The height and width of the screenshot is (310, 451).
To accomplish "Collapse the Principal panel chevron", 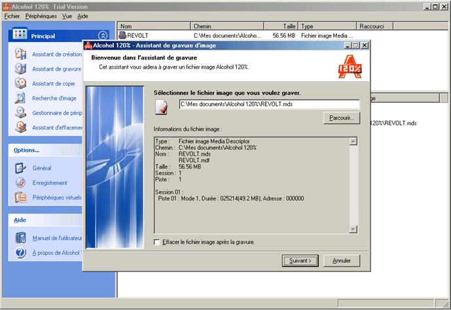I will tap(103, 35).
